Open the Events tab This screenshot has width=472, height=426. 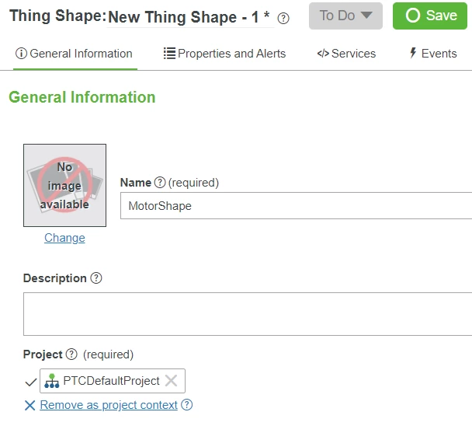click(x=432, y=54)
